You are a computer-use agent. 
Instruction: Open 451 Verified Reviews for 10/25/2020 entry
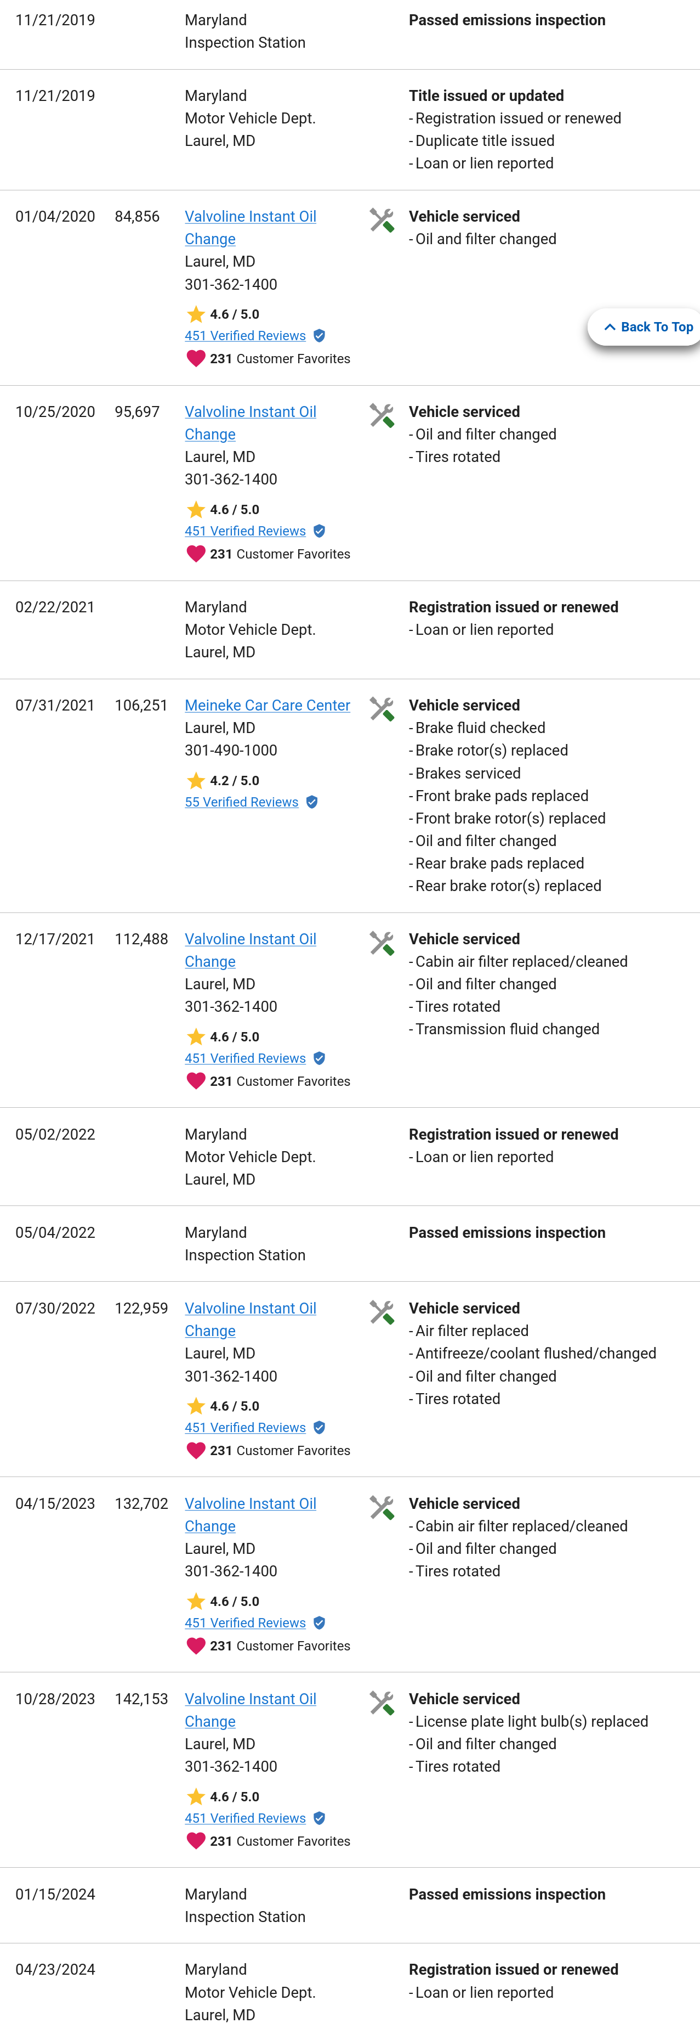pyautogui.click(x=244, y=531)
